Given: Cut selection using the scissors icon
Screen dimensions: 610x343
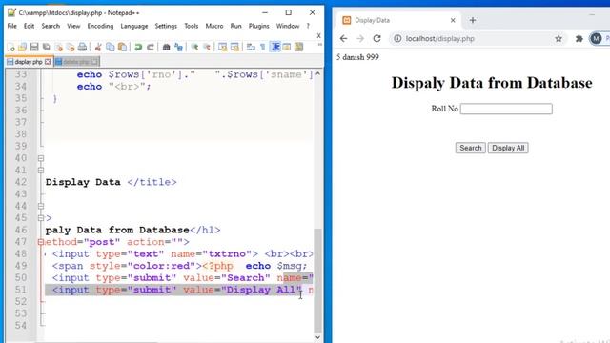Looking at the screenshot, I should [98, 47].
